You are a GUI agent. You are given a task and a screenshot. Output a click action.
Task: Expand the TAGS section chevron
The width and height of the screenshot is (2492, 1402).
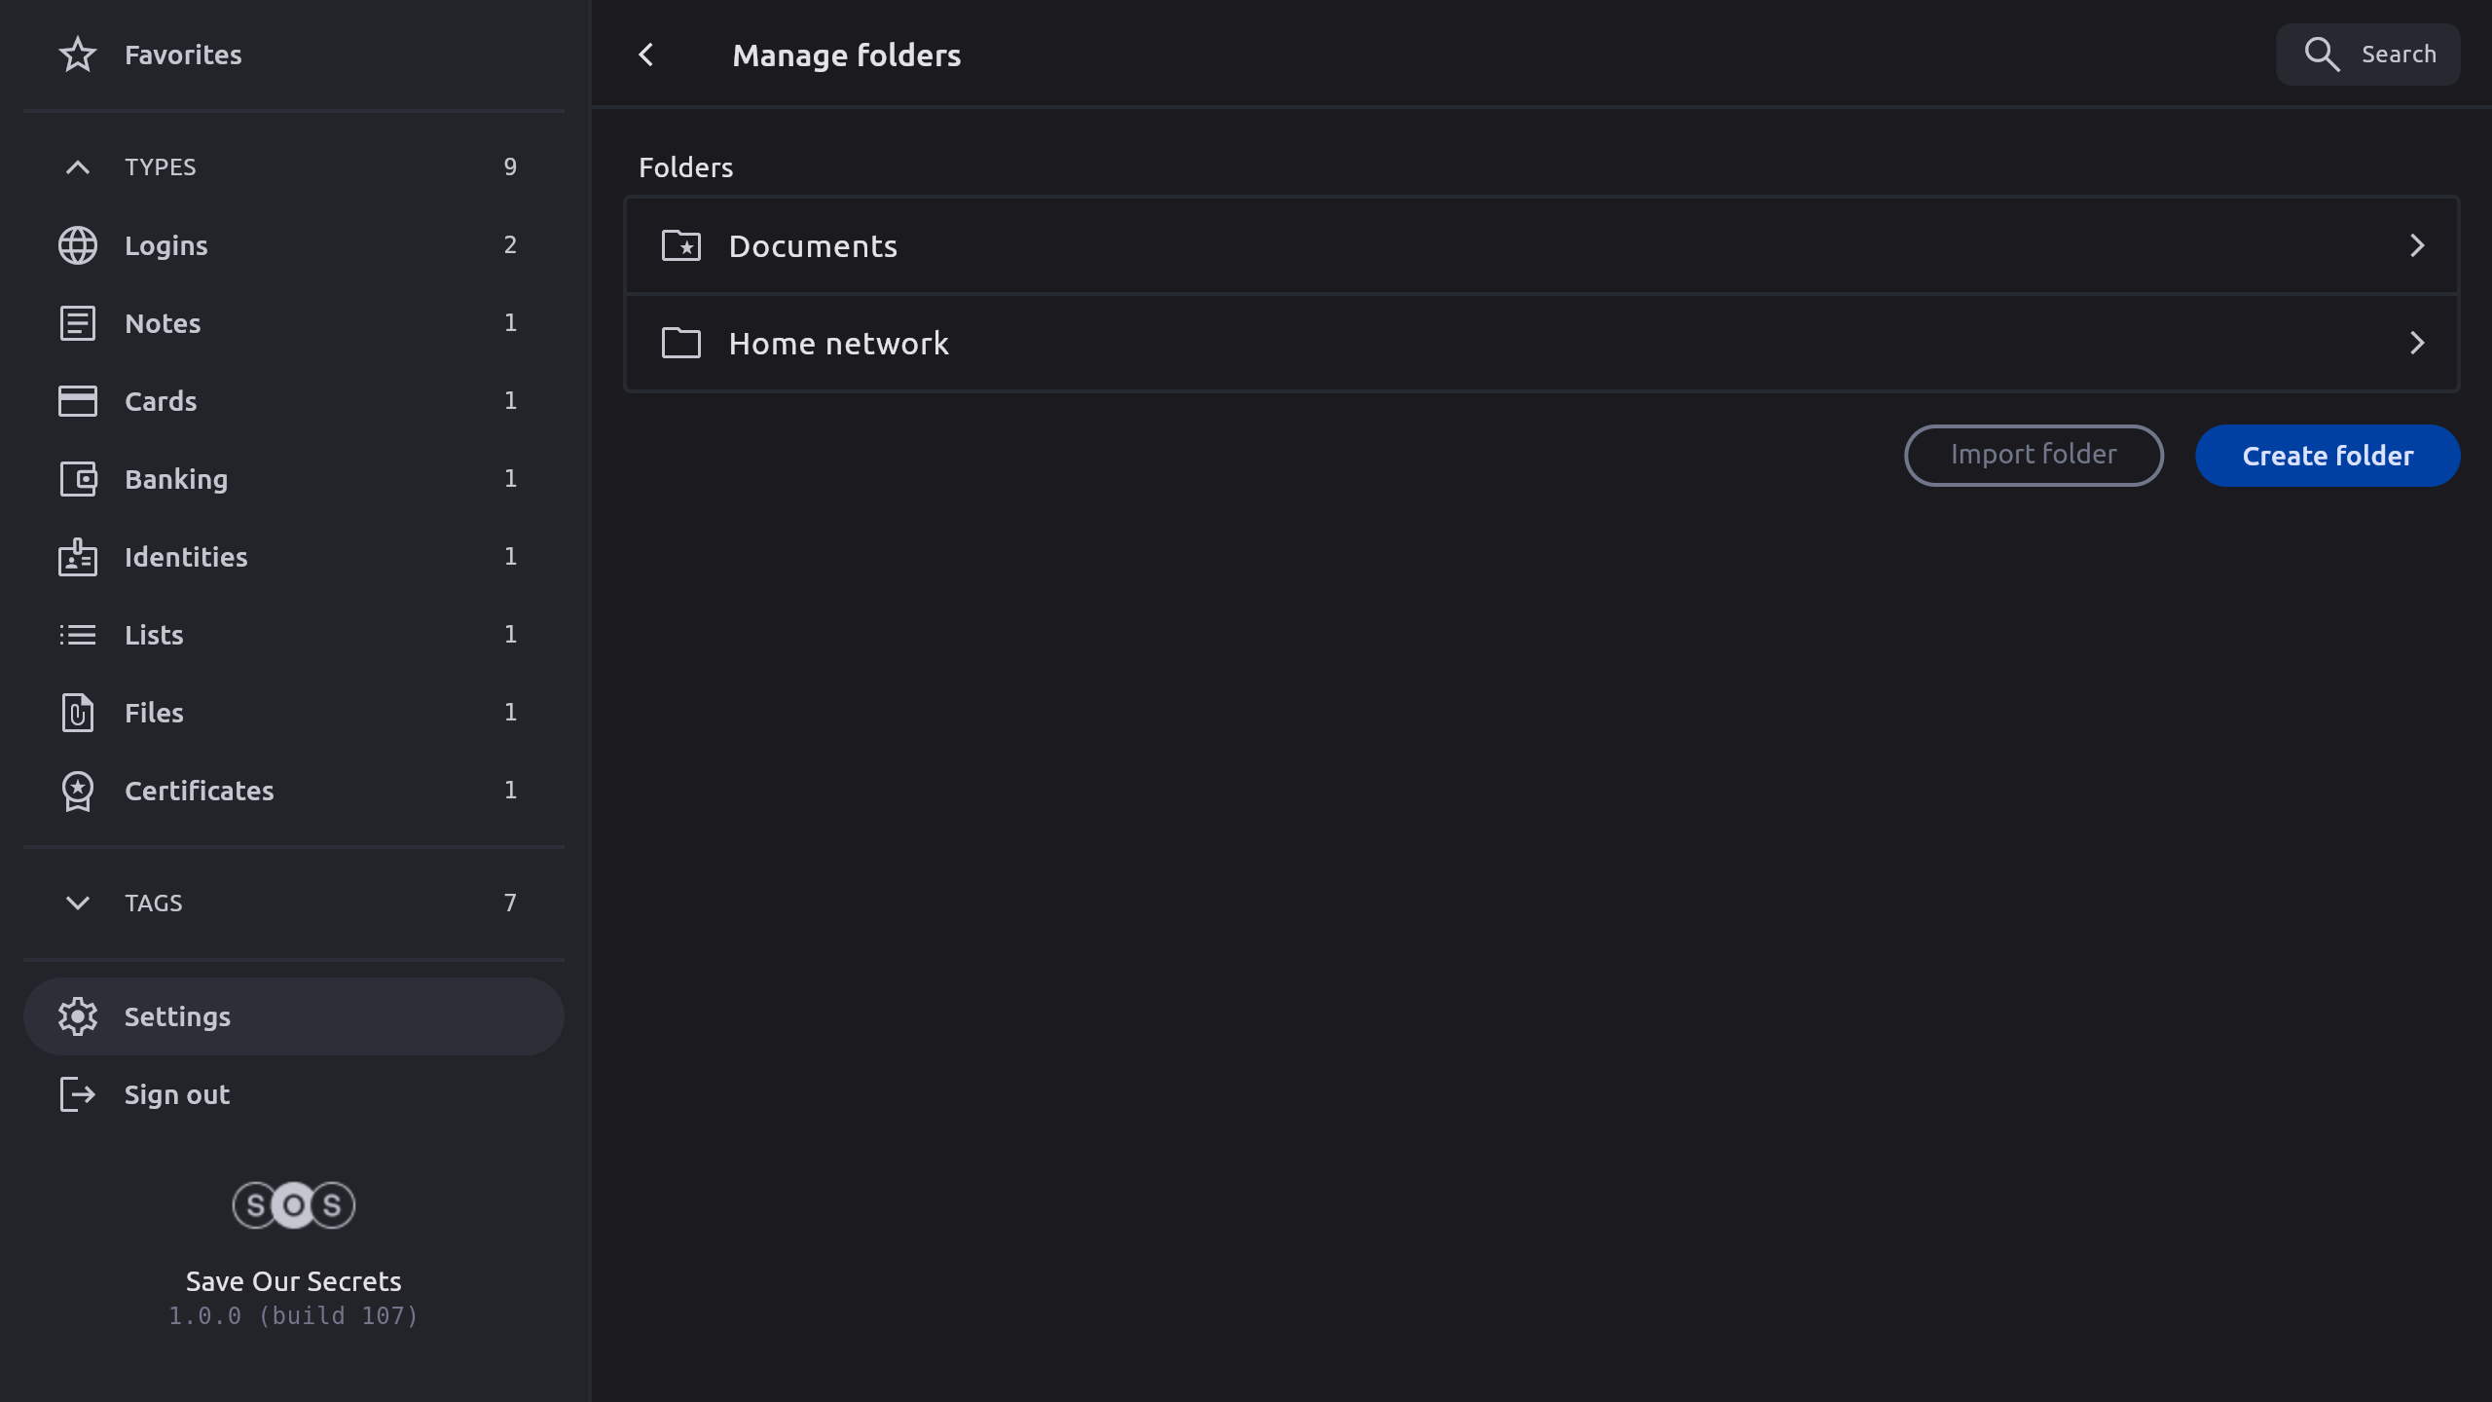(x=78, y=904)
